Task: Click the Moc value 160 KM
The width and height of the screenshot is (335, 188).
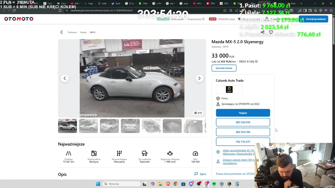Action: click(x=196, y=162)
